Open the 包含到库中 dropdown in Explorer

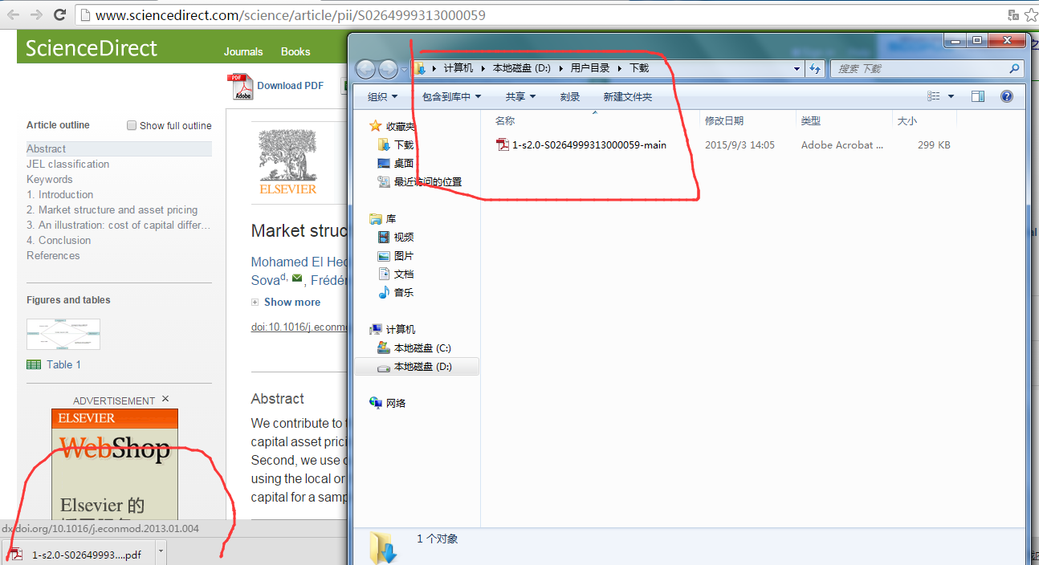pos(451,96)
